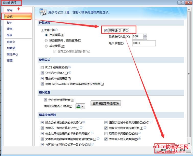Viewport: 193px width, 156px height.
Task: Open the error indicator color dropdown
Action: pyautogui.click(x=80, y=106)
